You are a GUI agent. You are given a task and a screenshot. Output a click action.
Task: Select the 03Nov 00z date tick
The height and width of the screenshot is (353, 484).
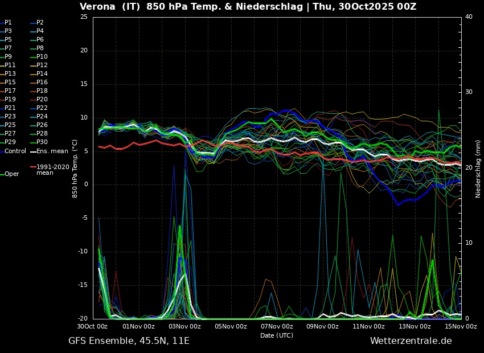tap(185, 326)
